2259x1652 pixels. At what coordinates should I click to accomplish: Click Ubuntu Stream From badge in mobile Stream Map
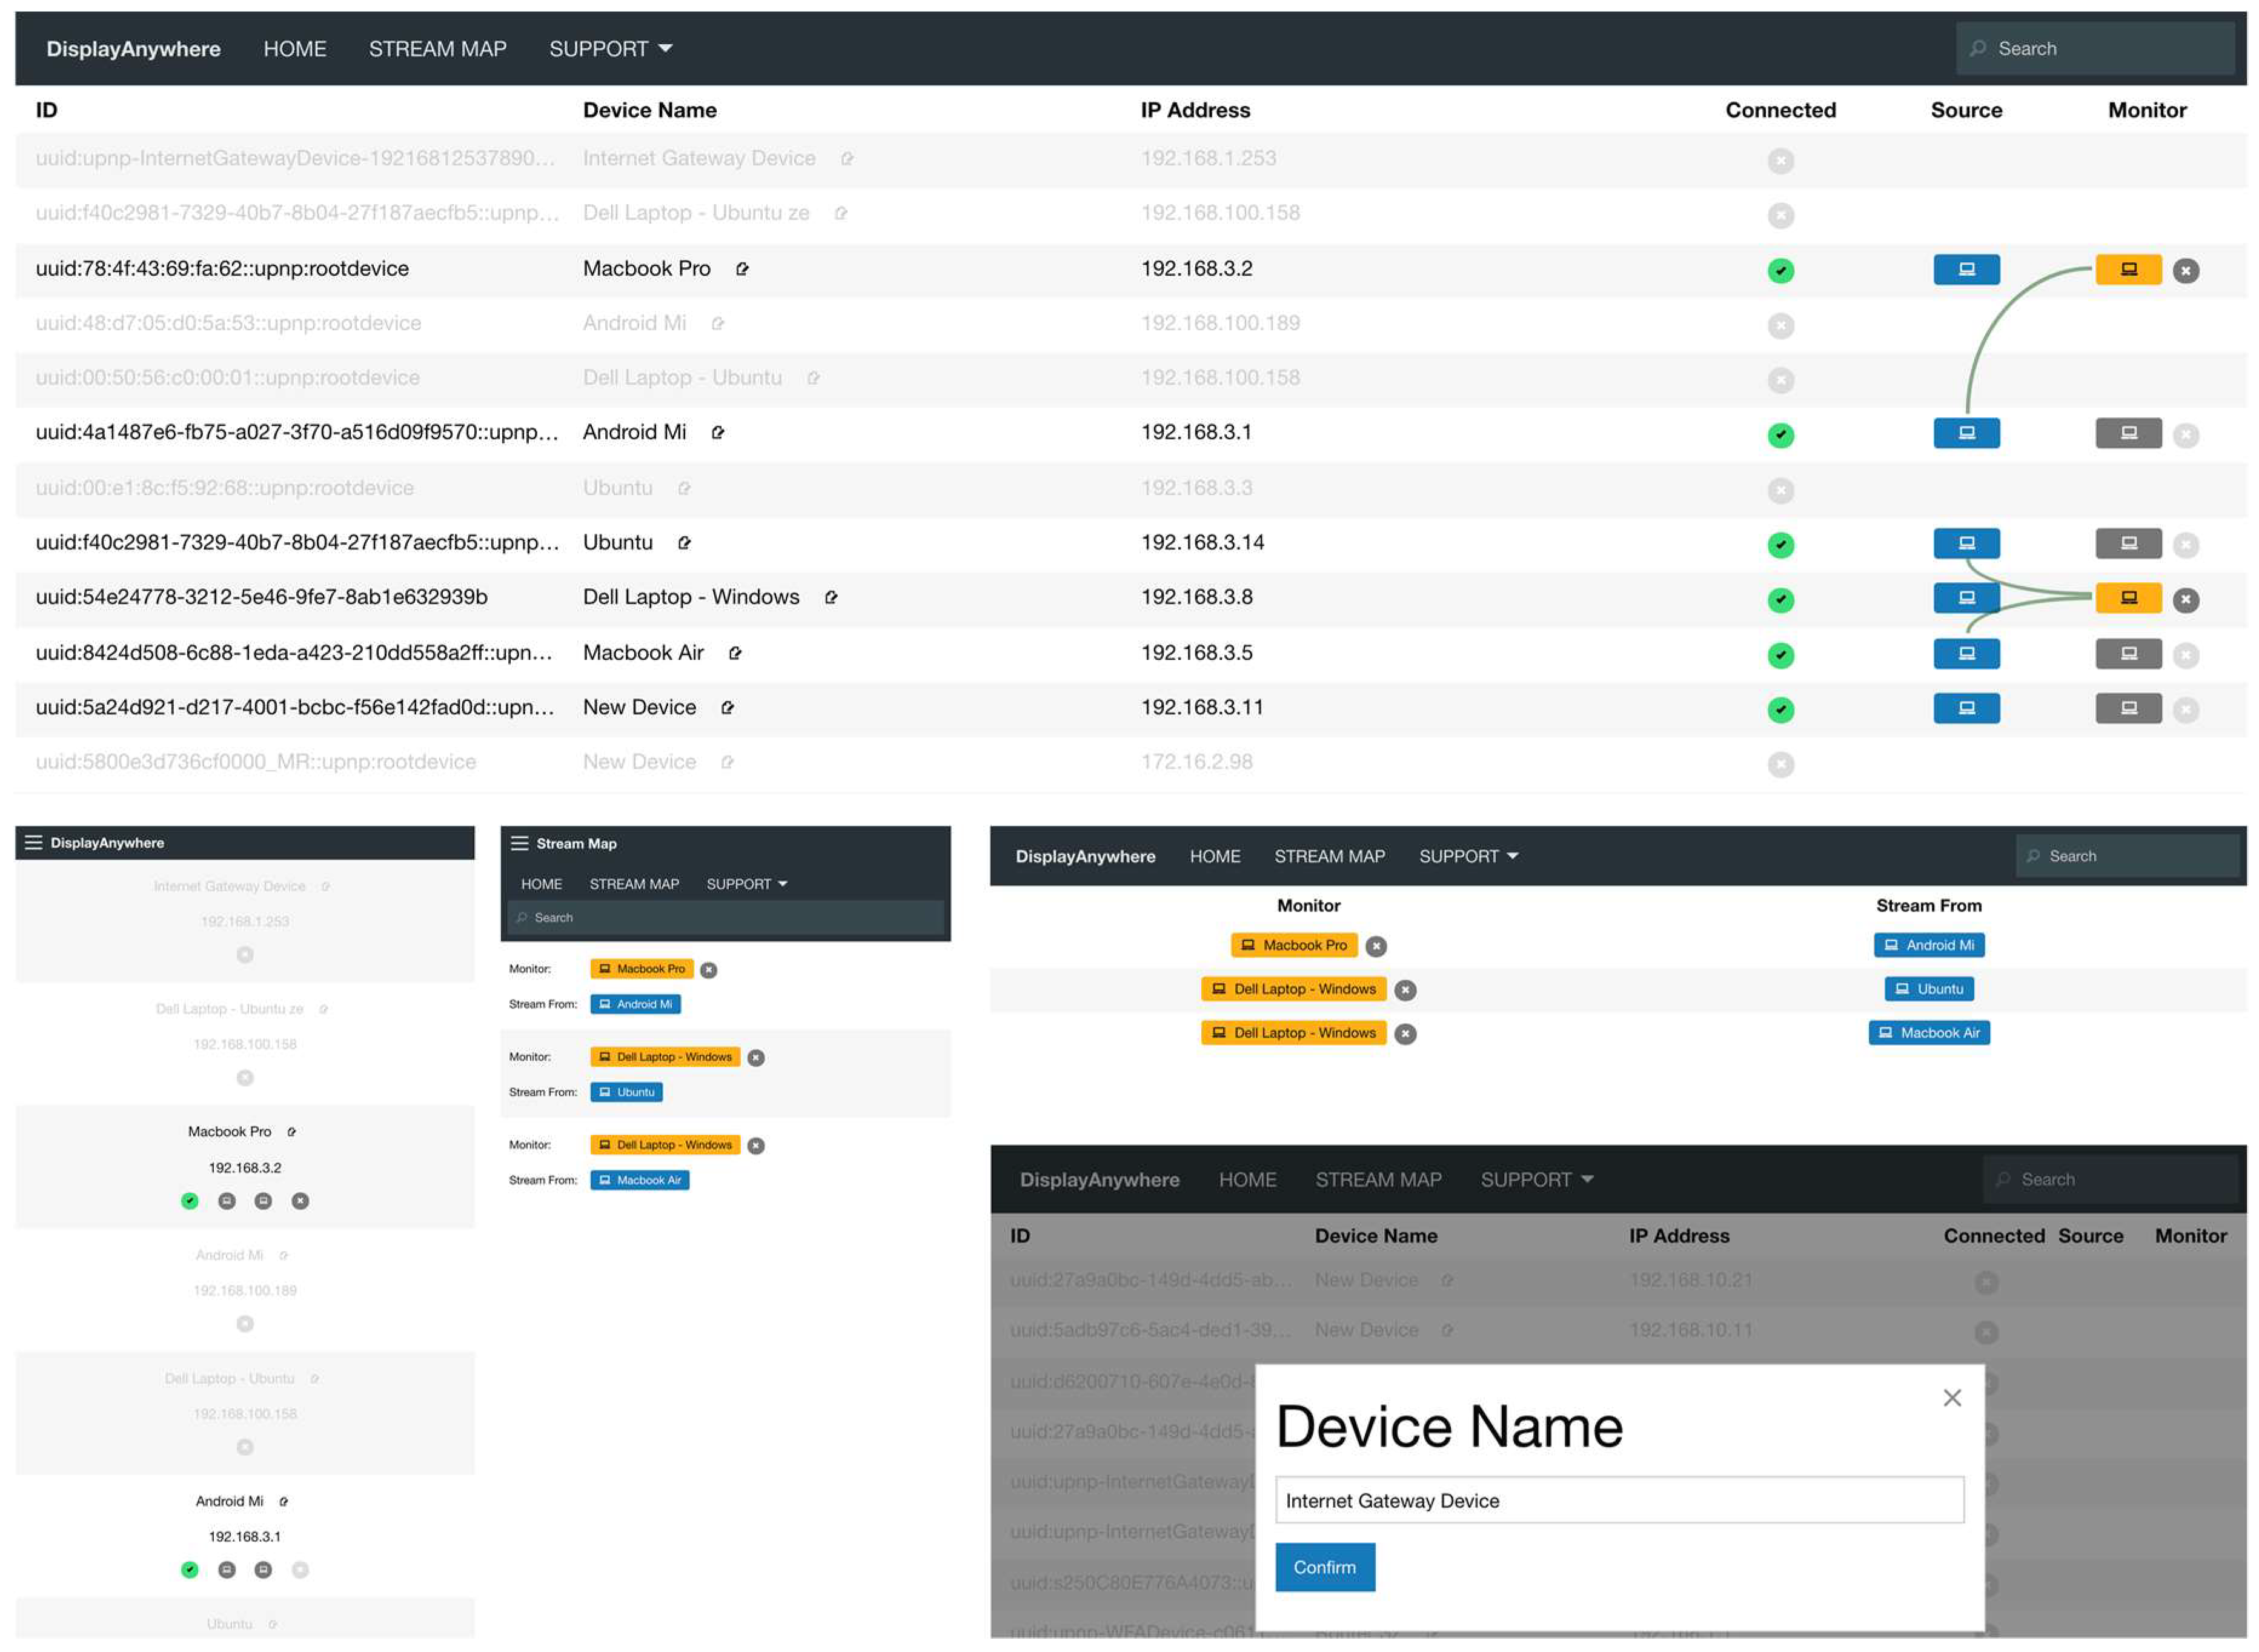(x=626, y=1092)
